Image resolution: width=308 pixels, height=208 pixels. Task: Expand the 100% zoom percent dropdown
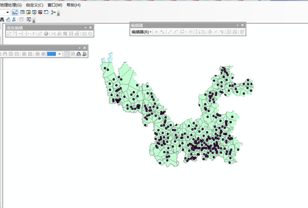click(59, 54)
